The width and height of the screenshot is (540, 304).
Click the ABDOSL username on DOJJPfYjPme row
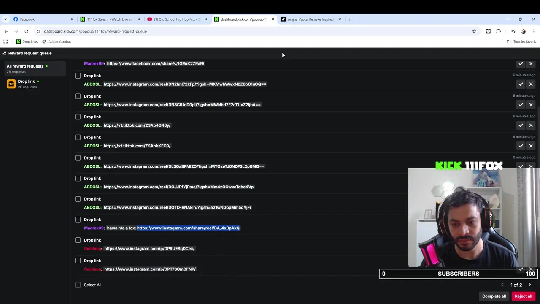click(93, 187)
